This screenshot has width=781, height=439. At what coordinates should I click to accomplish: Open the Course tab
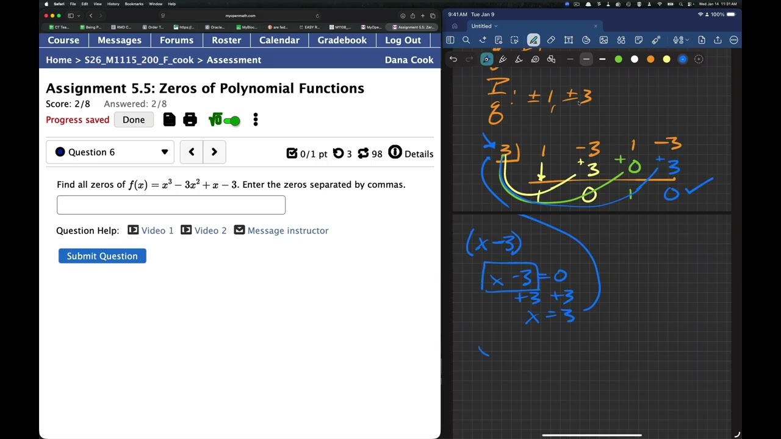[63, 40]
